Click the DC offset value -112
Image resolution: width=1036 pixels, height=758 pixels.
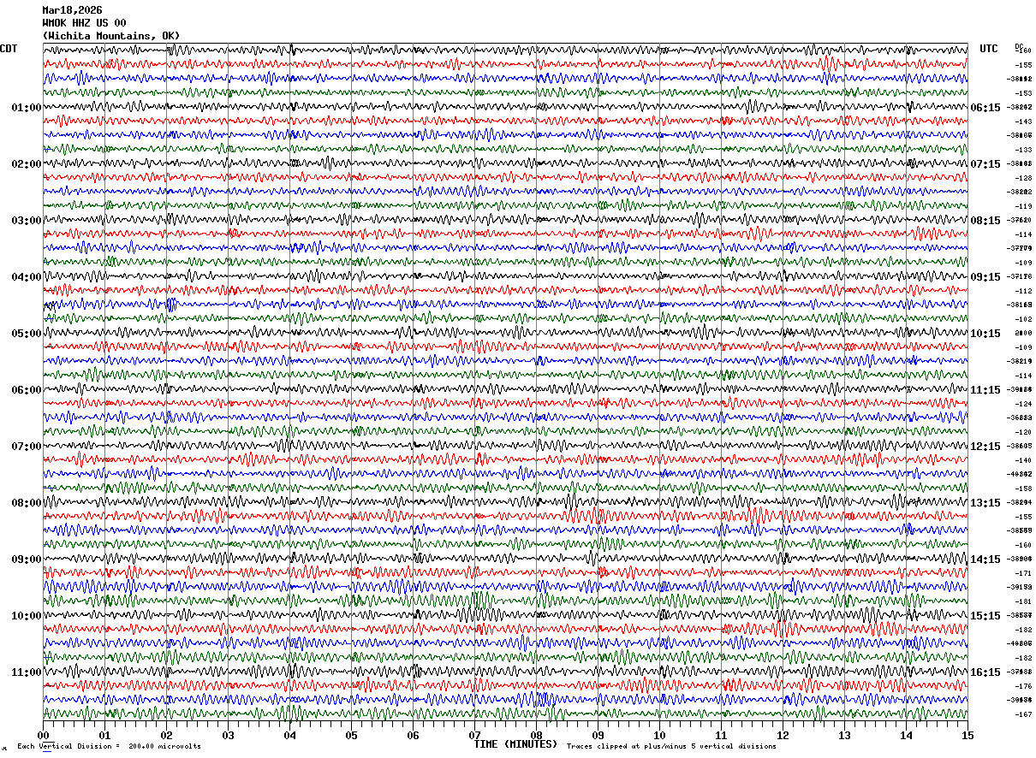click(x=1023, y=291)
